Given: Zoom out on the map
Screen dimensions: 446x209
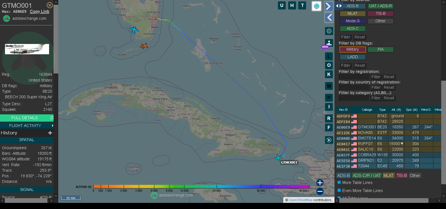Looking at the screenshot, I should tap(320, 191).
